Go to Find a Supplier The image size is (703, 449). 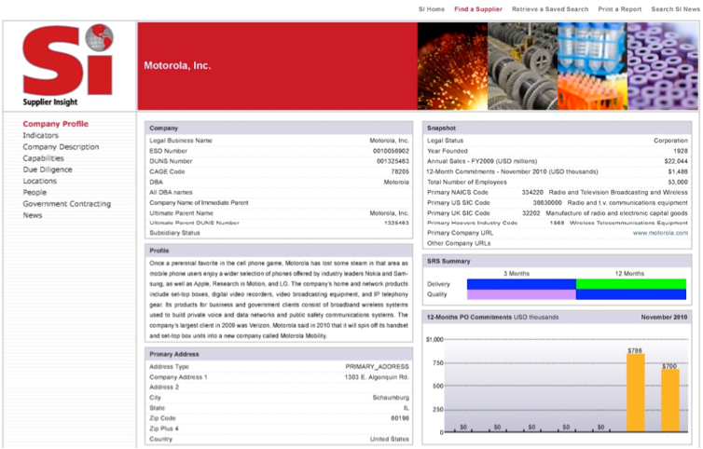point(478,9)
